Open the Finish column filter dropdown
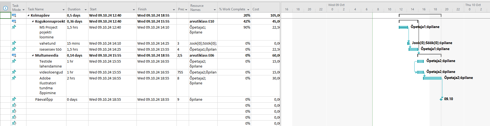 (x=174, y=10)
